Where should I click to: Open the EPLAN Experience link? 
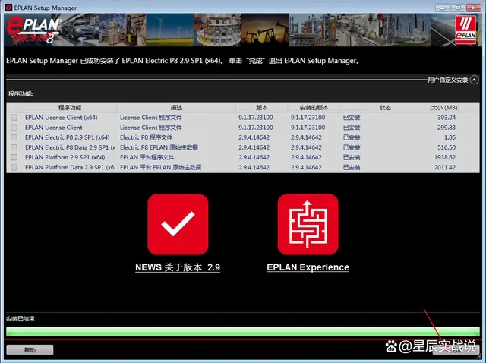pyautogui.click(x=308, y=267)
